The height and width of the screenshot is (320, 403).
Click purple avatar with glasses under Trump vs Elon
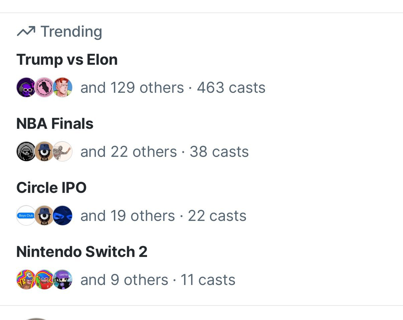point(26,87)
